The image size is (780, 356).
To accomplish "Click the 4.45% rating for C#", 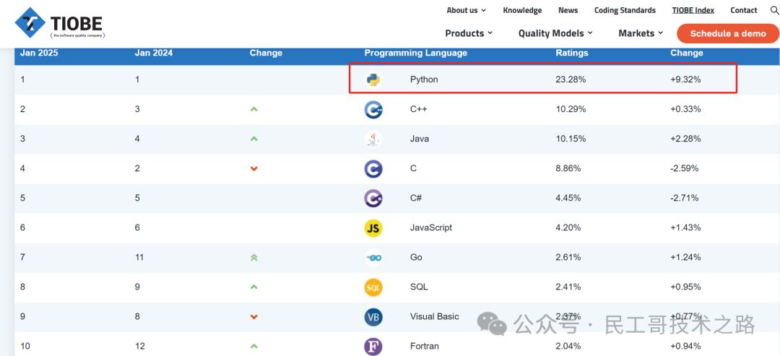I will pos(568,198).
